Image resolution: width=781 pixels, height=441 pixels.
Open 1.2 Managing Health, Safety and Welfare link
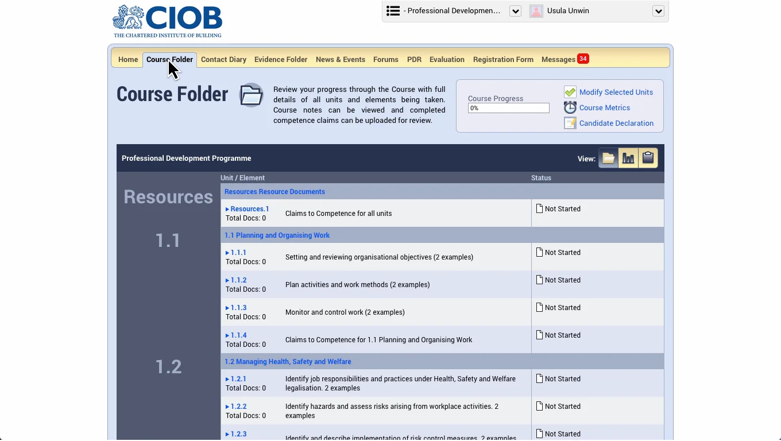[288, 362]
